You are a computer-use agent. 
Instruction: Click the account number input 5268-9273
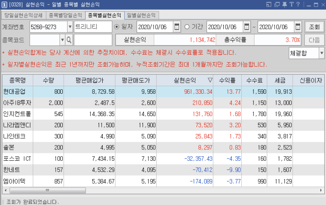tap(48, 27)
